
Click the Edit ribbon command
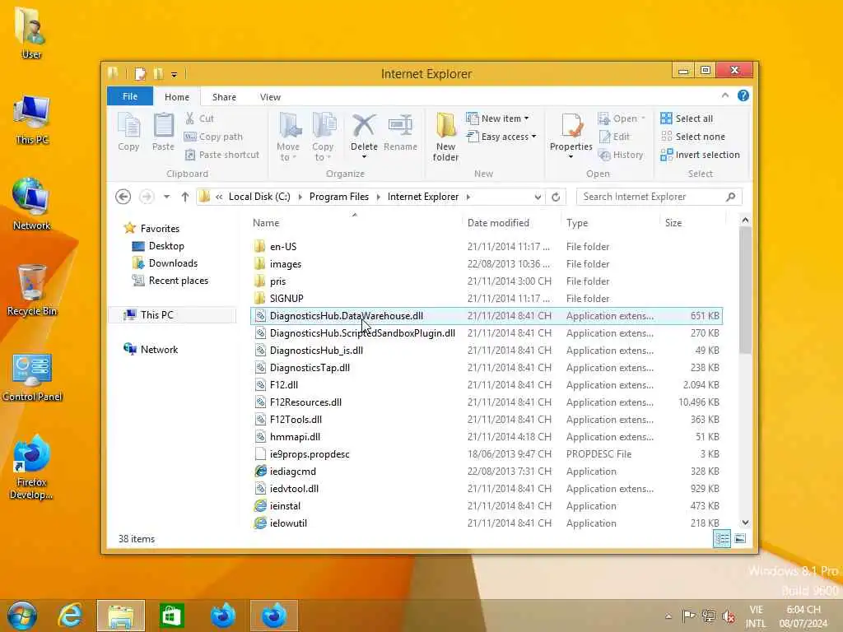tap(614, 137)
